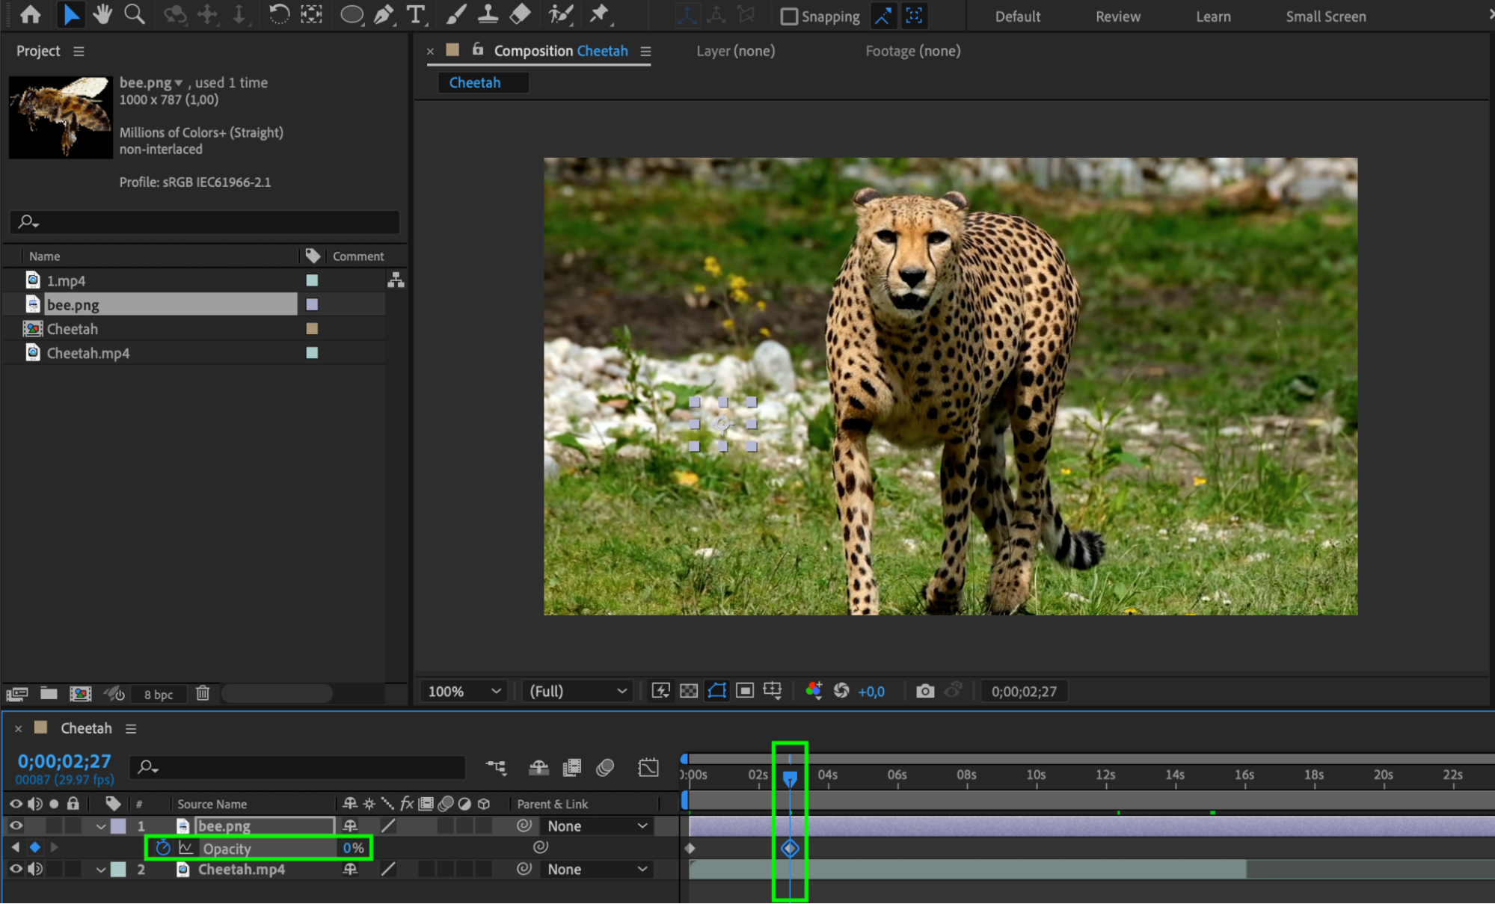Click the 8 bpc color depth button

click(159, 694)
